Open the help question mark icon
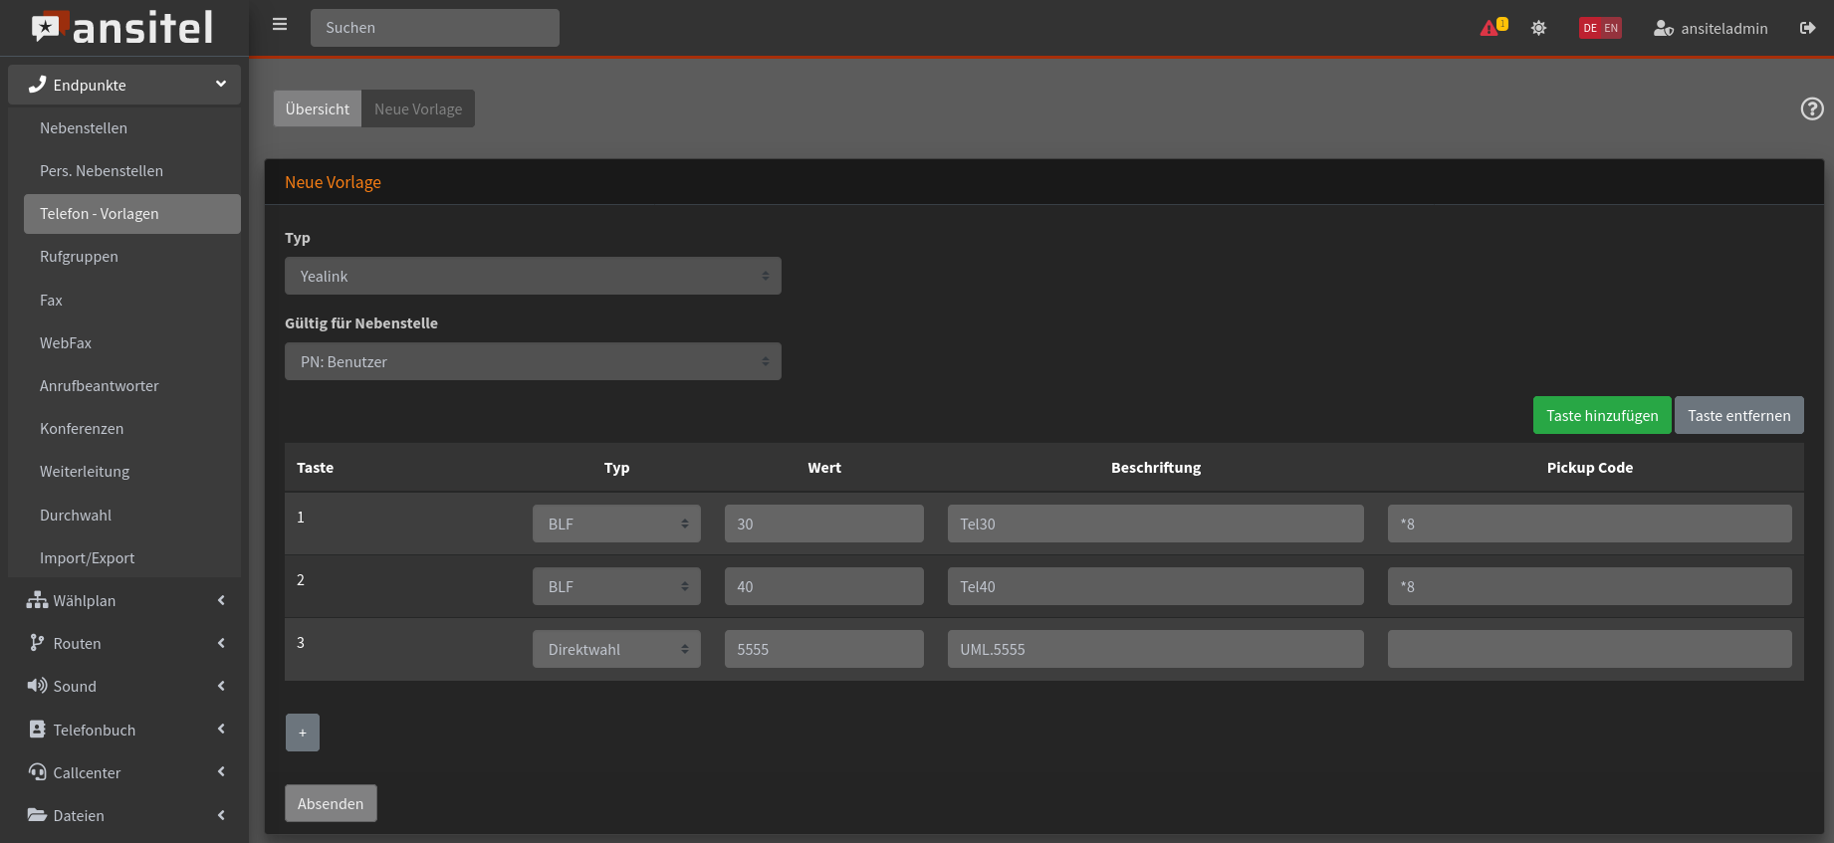Viewport: 1834px width, 843px height. 1811,109
